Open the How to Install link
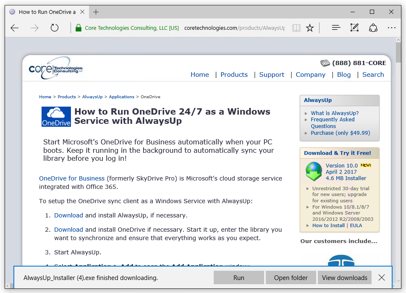 pyautogui.click(x=328, y=225)
